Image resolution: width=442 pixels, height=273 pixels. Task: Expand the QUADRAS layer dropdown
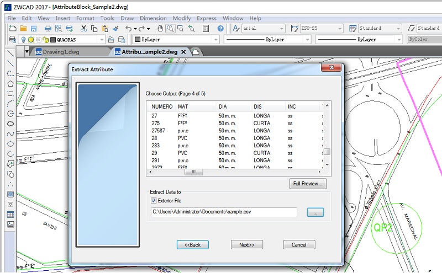102,40
